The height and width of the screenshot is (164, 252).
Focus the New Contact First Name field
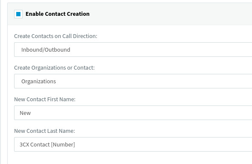pyautogui.click(x=133, y=113)
